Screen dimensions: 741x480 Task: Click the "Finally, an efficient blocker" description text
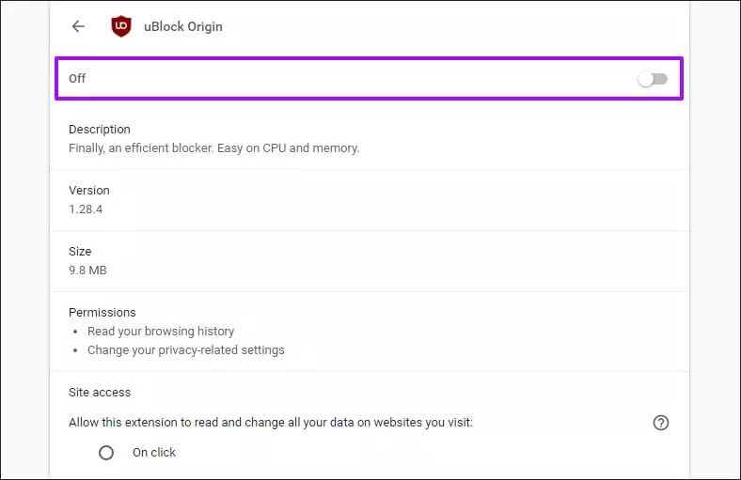pos(214,147)
